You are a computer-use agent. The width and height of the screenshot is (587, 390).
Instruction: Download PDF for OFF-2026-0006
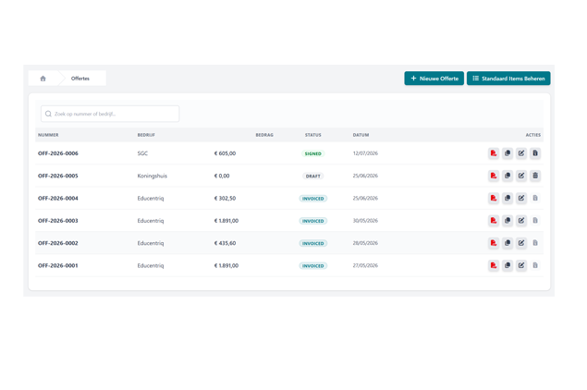494,153
